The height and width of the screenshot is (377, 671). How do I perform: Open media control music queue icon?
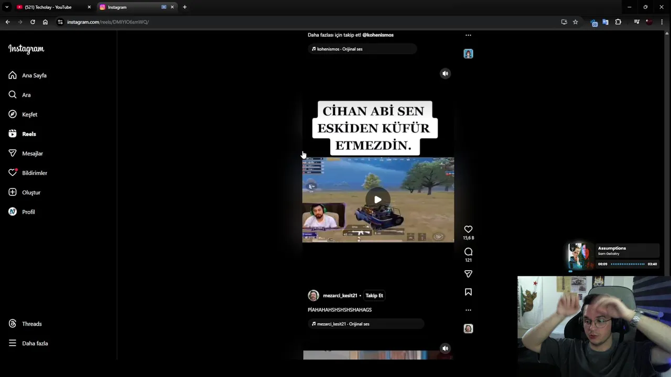(x=636, y=22)
